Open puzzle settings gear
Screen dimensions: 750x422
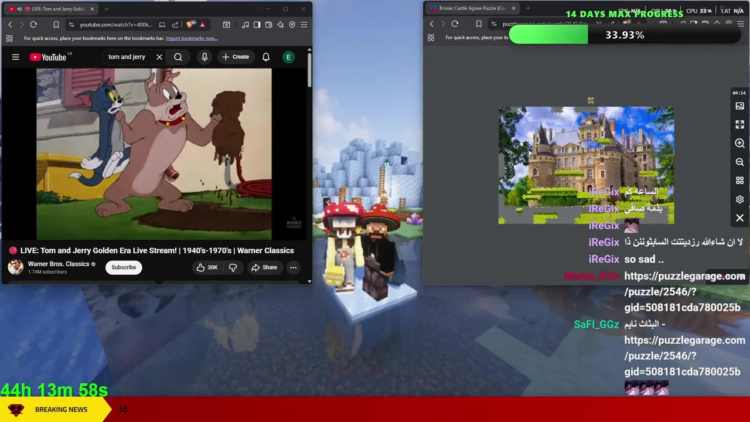740,199
